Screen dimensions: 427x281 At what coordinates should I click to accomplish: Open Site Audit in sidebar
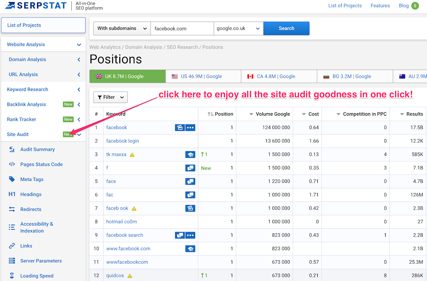(18, 134)
